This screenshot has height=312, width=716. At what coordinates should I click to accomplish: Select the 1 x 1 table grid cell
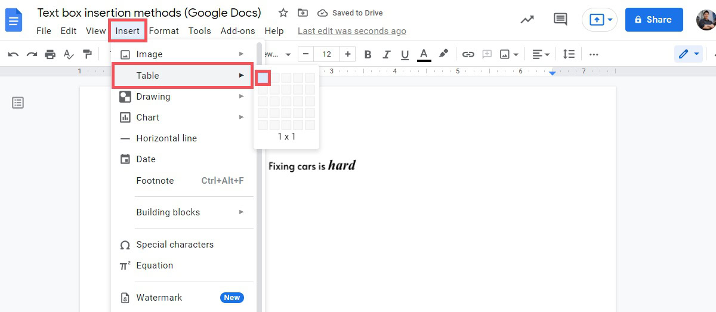click(x=263, y=78)
